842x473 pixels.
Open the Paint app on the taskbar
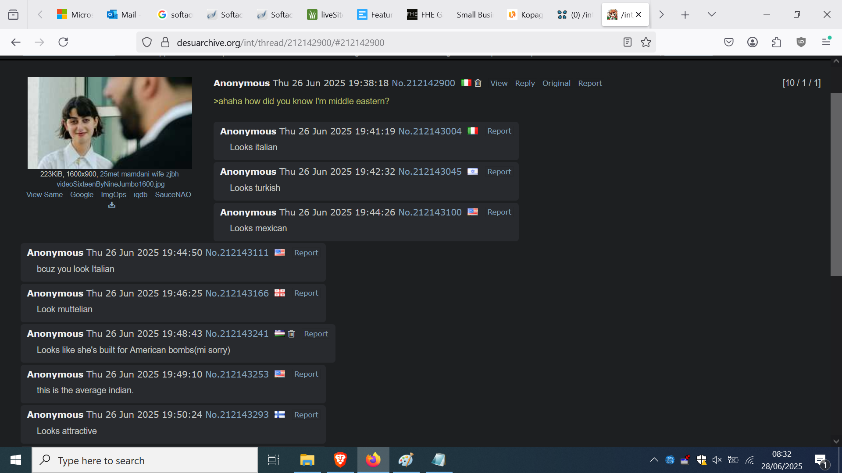(x=406, y=460)
